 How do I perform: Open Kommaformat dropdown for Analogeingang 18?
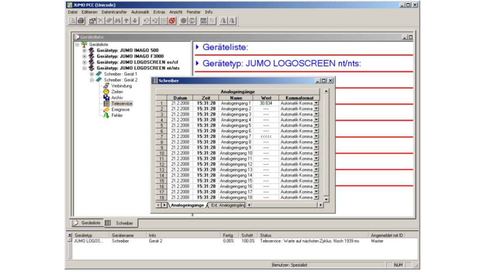(x=316, y=197)
